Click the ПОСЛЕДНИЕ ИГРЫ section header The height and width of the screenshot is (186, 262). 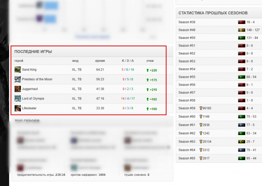(x=33, y=52)
